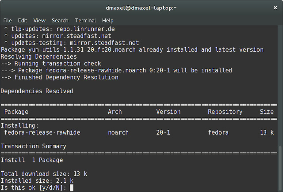This screenshot has width=283, height=192.
Task: Click the 'Total download size: 13 k' line
Action: 44,174
